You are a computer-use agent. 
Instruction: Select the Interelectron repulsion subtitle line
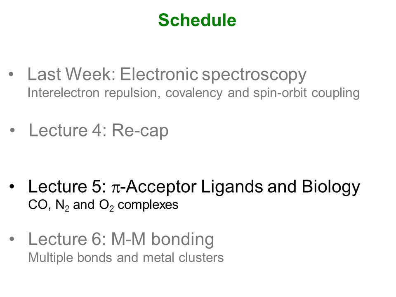(x=194, y=93)
